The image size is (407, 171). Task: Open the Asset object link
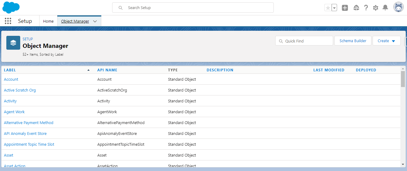(8, 155)
